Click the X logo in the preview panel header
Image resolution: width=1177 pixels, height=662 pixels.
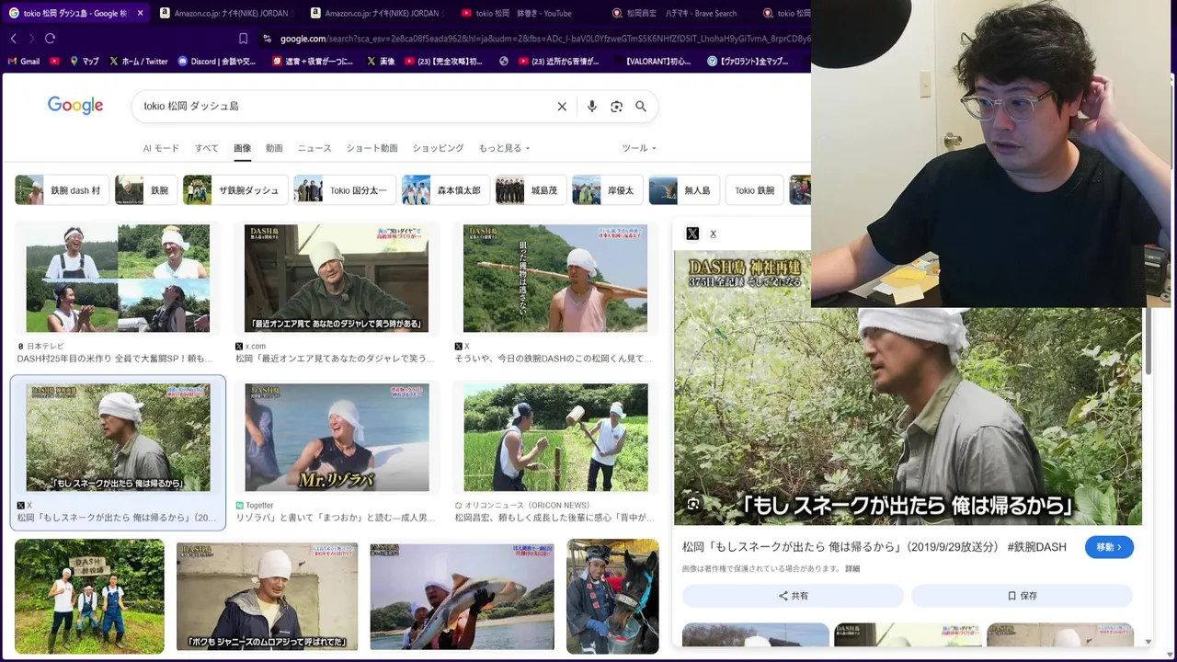click(x=692, y=234)
